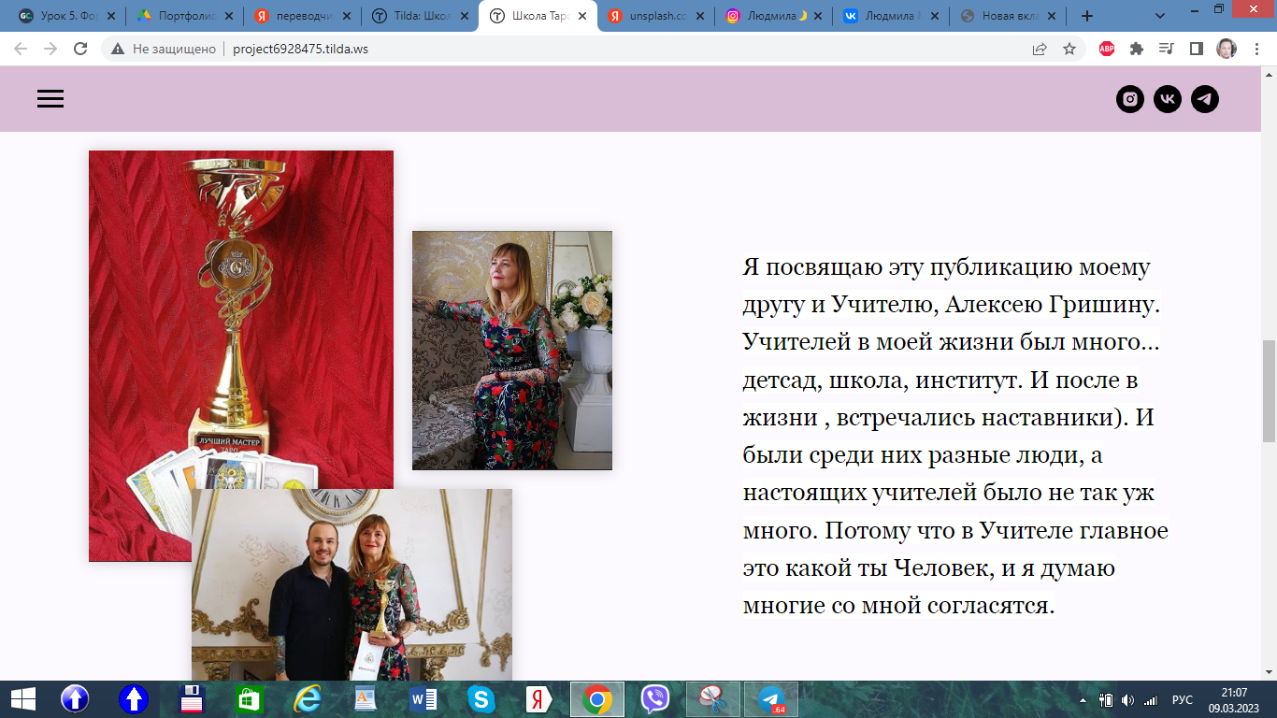Open the Windows Start button
Viewport: 1277px width, 718px height.
pos(22,699)
